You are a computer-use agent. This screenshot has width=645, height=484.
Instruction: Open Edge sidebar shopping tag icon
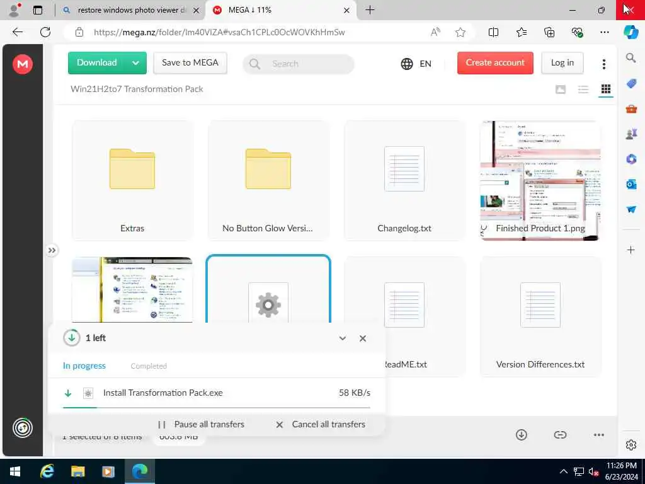[x=631, y=84]
